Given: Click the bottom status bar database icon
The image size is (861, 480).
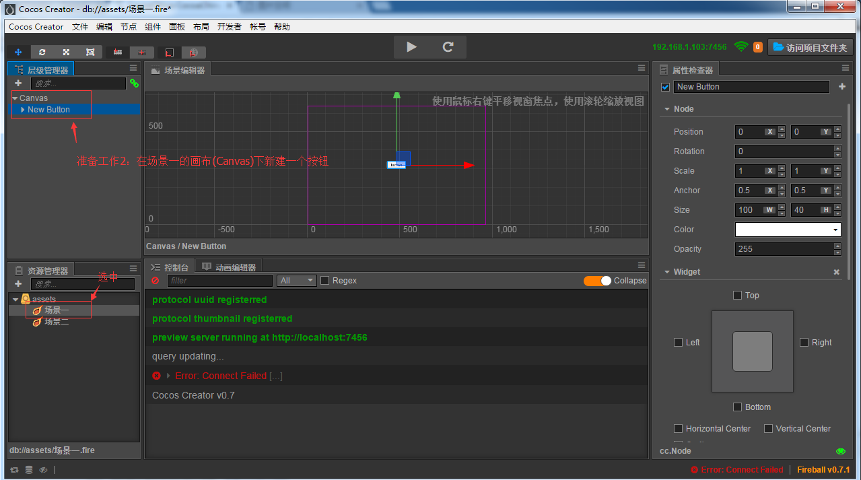Looking at the screenshot, I should coord(29,470).
